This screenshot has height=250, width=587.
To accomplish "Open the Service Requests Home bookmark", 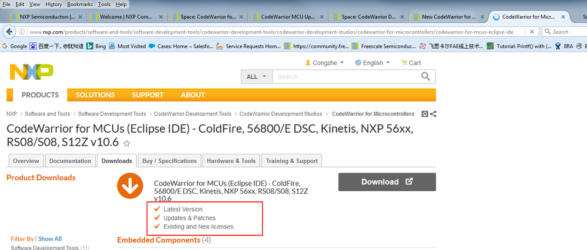I will coord(249,46).
